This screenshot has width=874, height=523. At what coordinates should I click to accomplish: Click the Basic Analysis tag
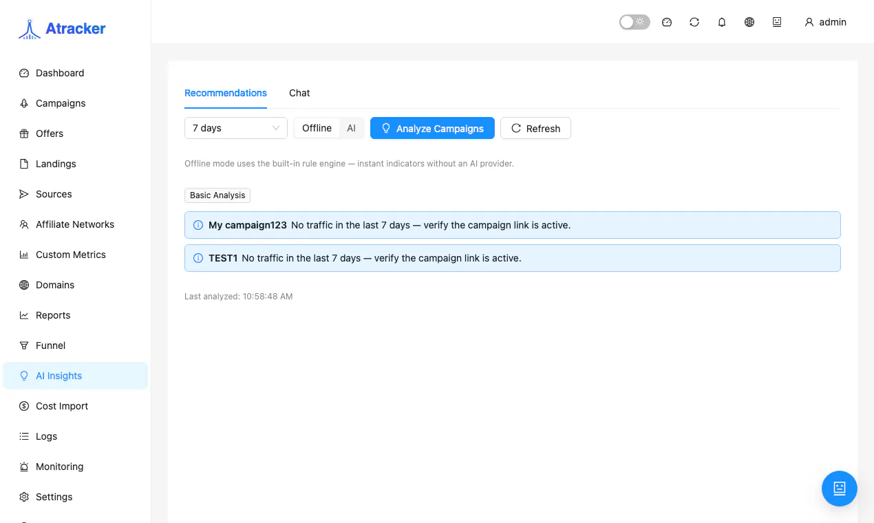217,195
